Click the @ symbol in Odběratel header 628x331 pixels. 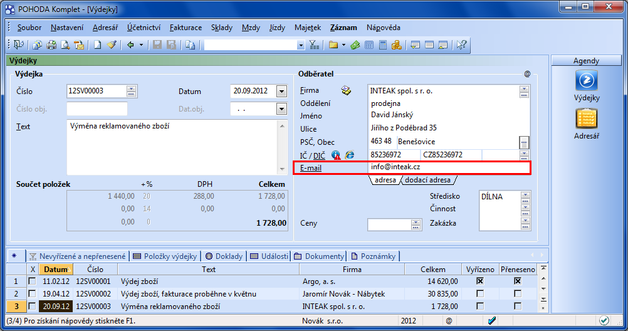coord(528,74)
